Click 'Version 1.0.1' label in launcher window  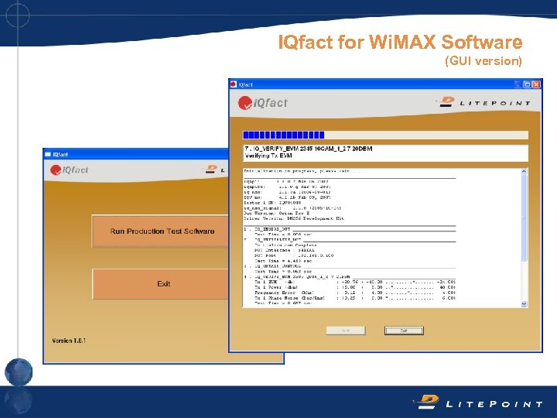[69, 341]
